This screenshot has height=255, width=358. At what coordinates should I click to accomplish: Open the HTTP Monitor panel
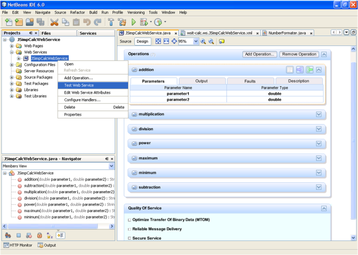coord(19,245)
